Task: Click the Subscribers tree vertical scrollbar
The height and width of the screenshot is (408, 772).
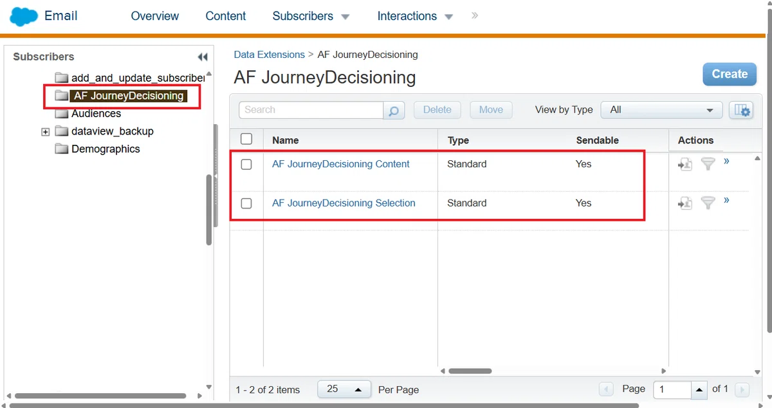Action: [x=208, y=210]
